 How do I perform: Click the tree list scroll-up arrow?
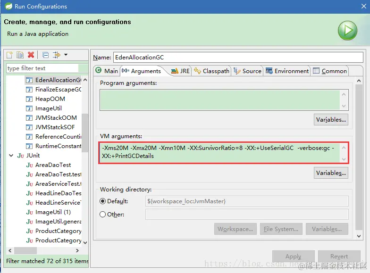click(85, 80)
